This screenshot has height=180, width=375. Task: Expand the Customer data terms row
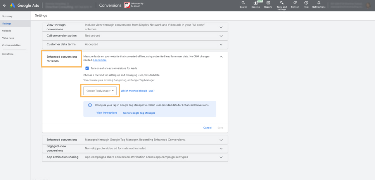coord(221,45)
